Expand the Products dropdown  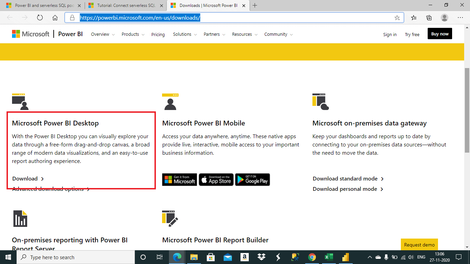pos(133,34)
